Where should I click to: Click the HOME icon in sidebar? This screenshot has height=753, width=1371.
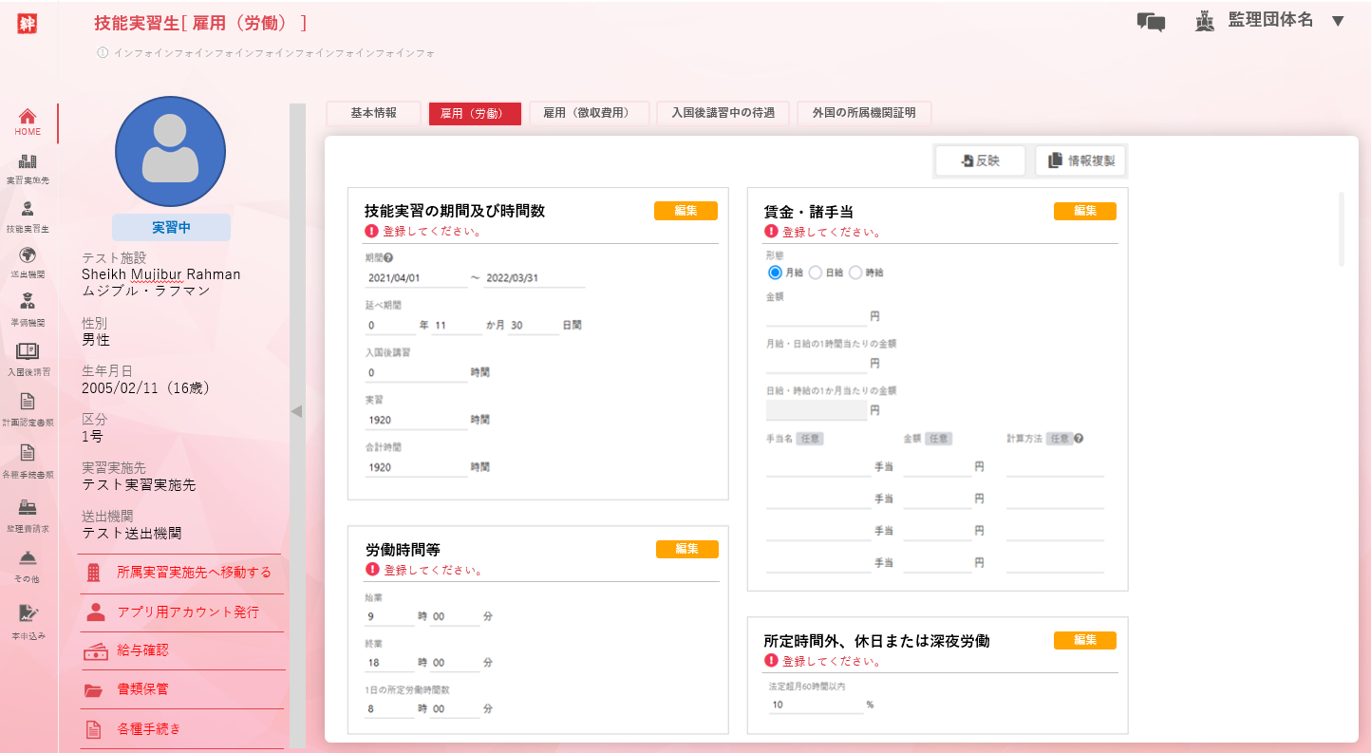tap(28, 117)
